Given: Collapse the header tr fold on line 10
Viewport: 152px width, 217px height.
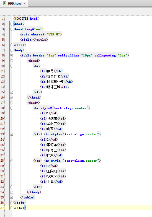Looking at the screenshot, I should tap(12, 66).
